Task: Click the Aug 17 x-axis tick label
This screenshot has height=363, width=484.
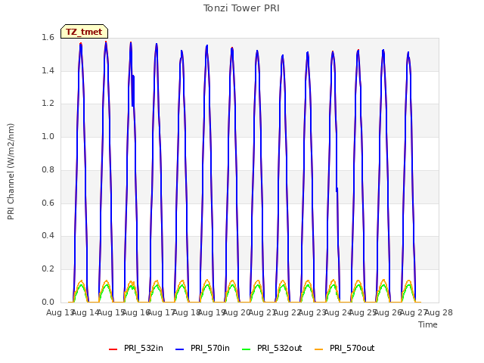Action: pos(161,312)
